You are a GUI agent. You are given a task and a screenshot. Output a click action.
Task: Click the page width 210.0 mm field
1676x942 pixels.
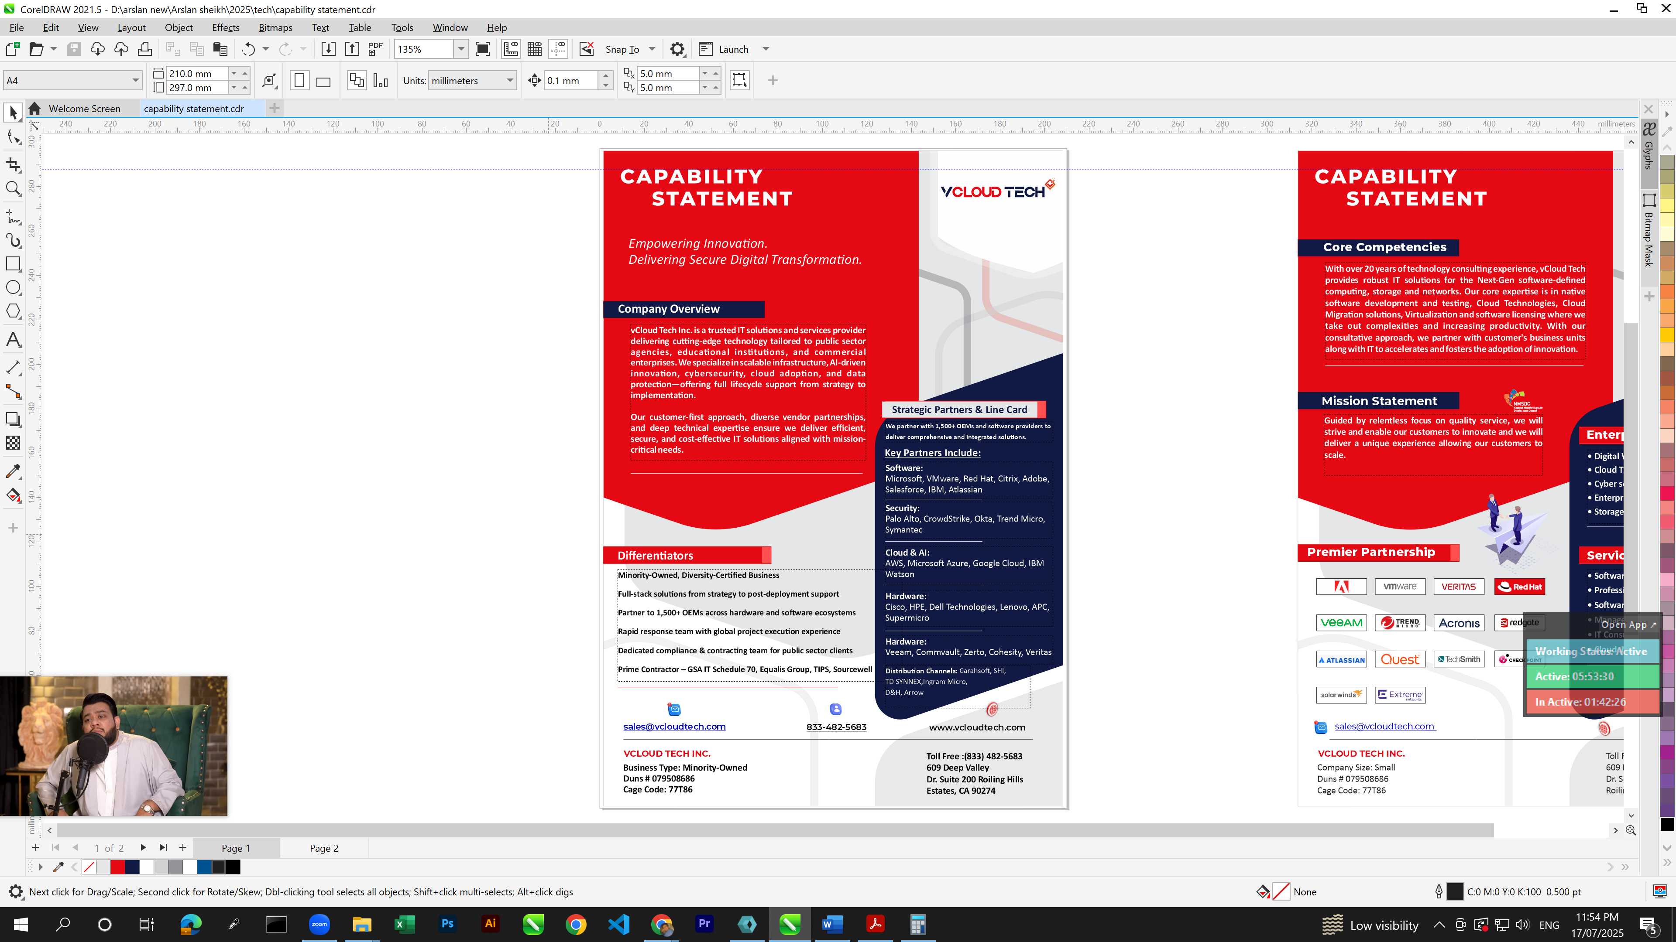tap(198, 73)
